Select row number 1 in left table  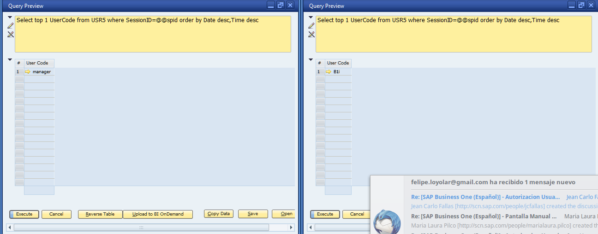[19, 72]
